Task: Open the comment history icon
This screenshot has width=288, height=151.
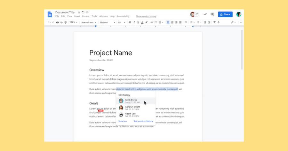Action: click(212, 14)
